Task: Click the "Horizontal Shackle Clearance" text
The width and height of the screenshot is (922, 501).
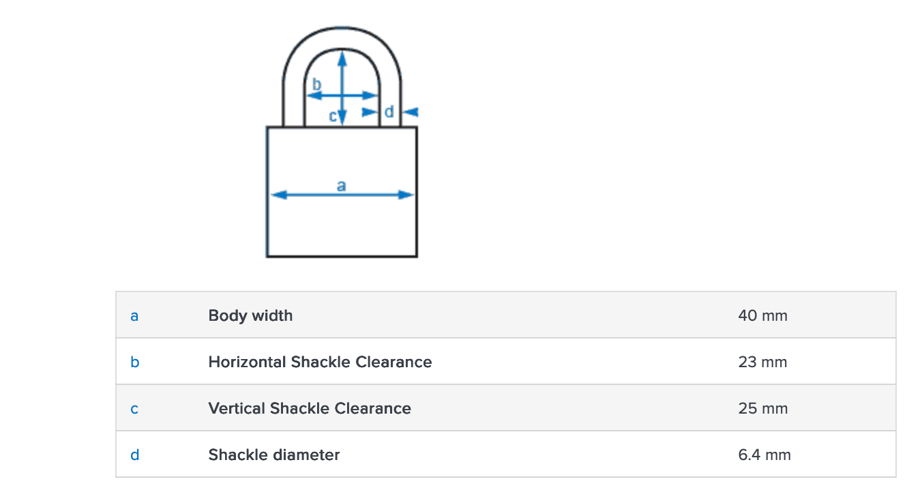Action: [x=320, y=362]
